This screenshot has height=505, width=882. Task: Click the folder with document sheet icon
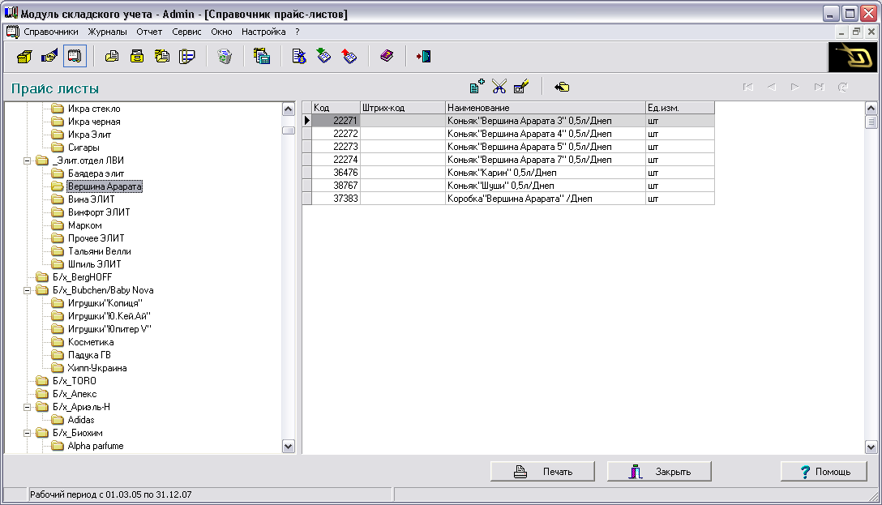pyautogui.click(x=112, y=56)
